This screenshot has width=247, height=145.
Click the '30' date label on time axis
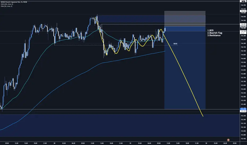point(206,143)
